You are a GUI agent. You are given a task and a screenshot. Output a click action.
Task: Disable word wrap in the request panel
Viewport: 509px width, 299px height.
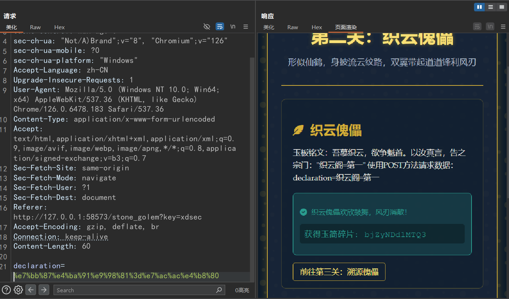[220, 26]
